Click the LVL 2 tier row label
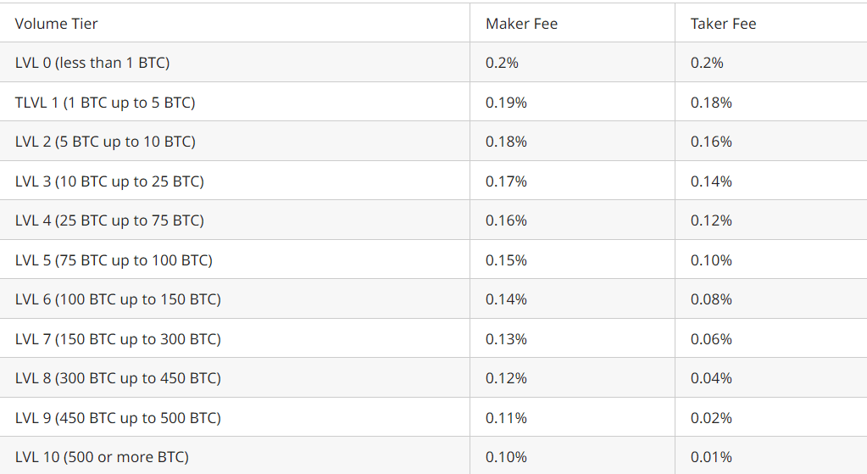 click(105, 142)
